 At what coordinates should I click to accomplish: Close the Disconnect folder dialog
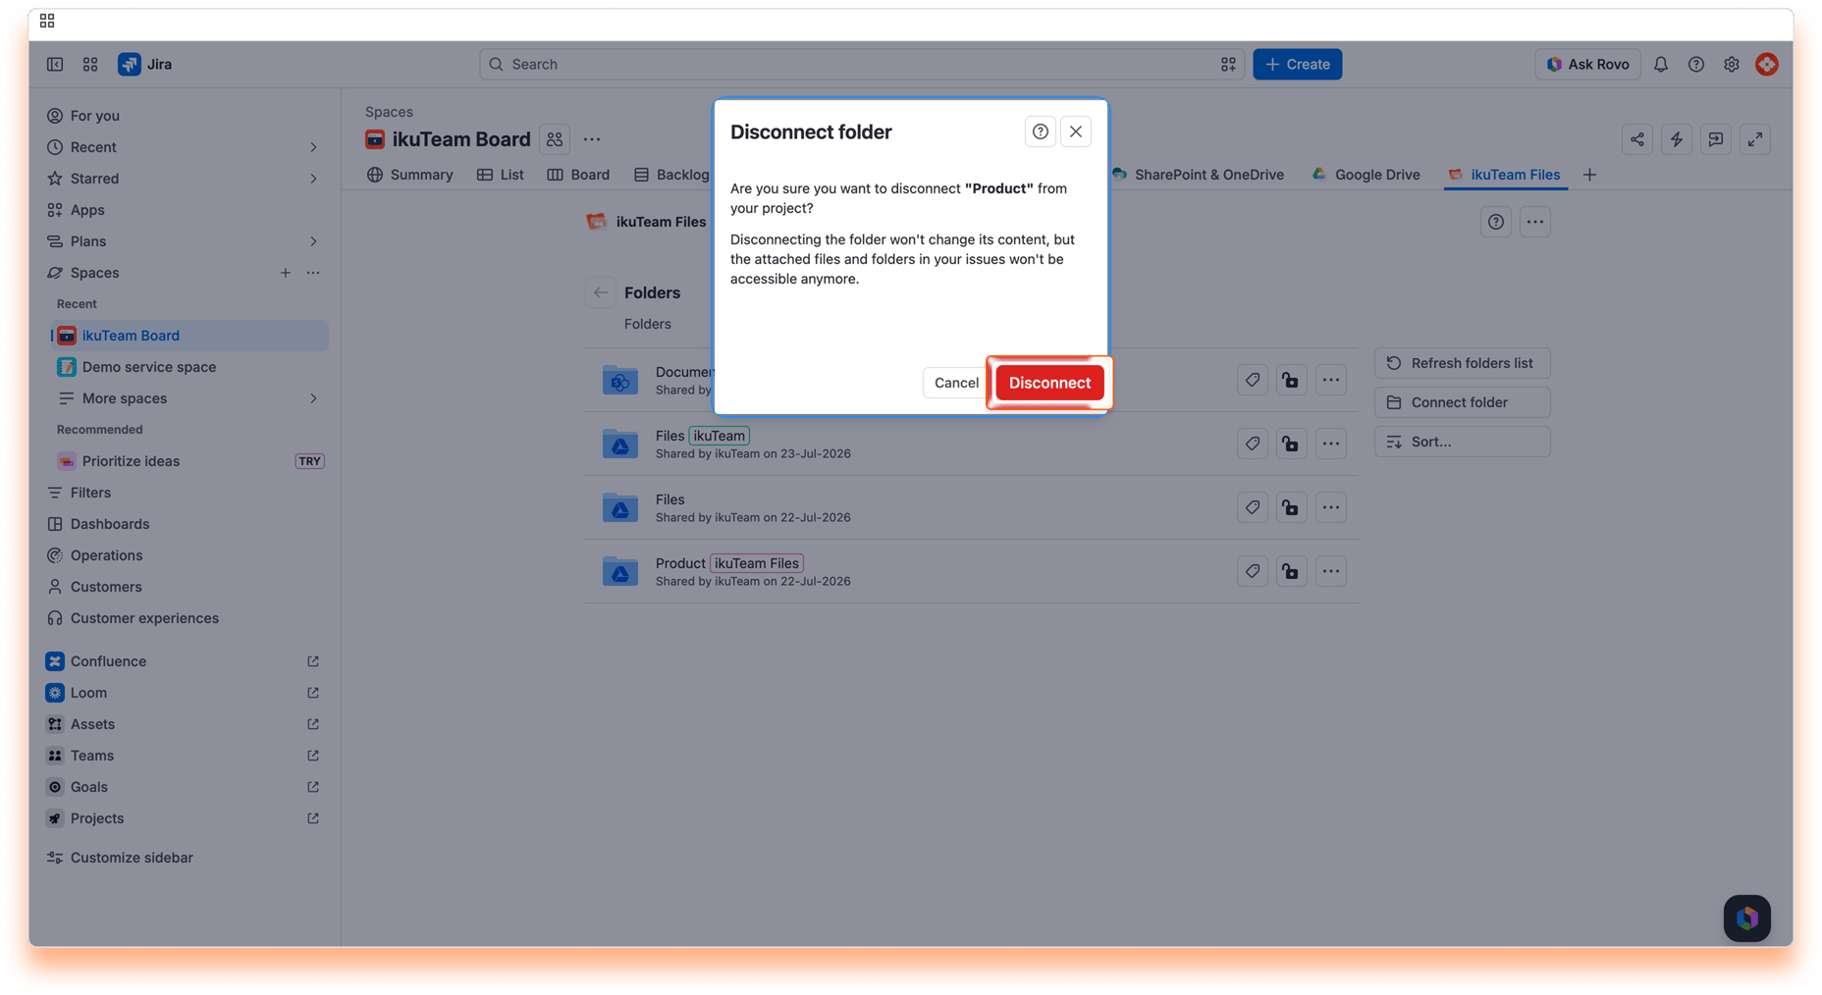(1076, 131)
